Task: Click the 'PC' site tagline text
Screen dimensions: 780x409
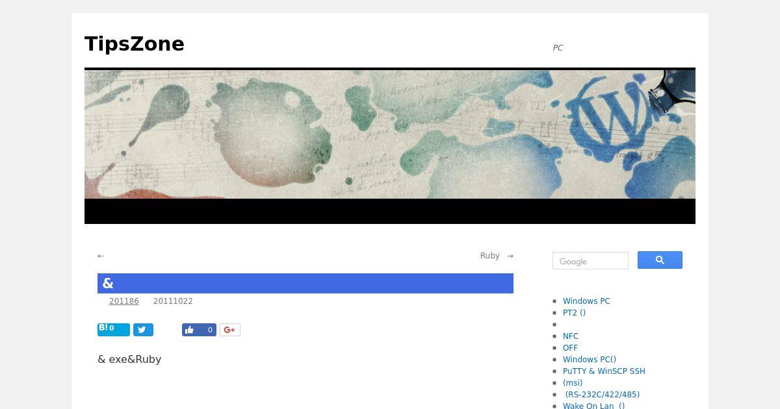Action: [558, 48]
